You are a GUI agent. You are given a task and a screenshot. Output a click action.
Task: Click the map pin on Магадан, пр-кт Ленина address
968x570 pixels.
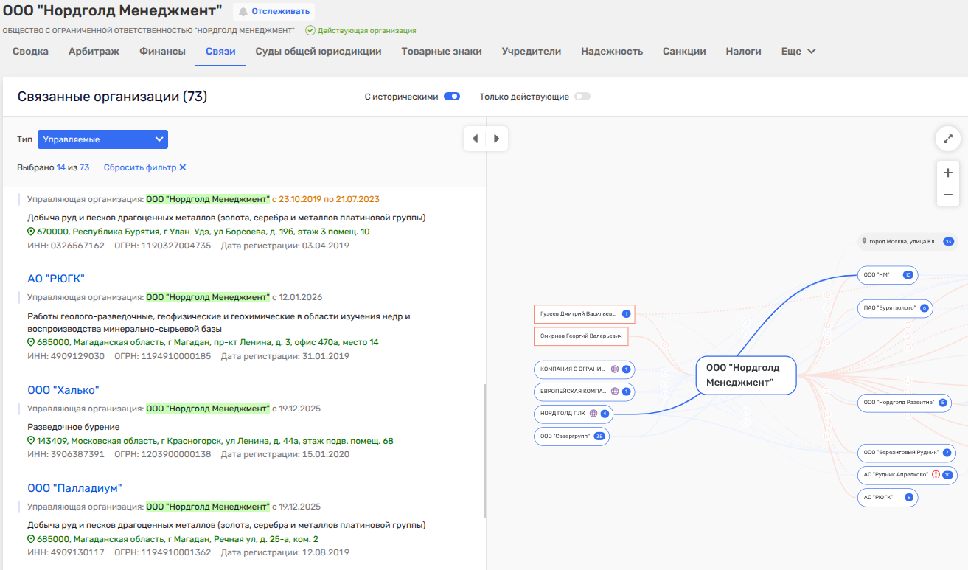click(x=31, y=343)
